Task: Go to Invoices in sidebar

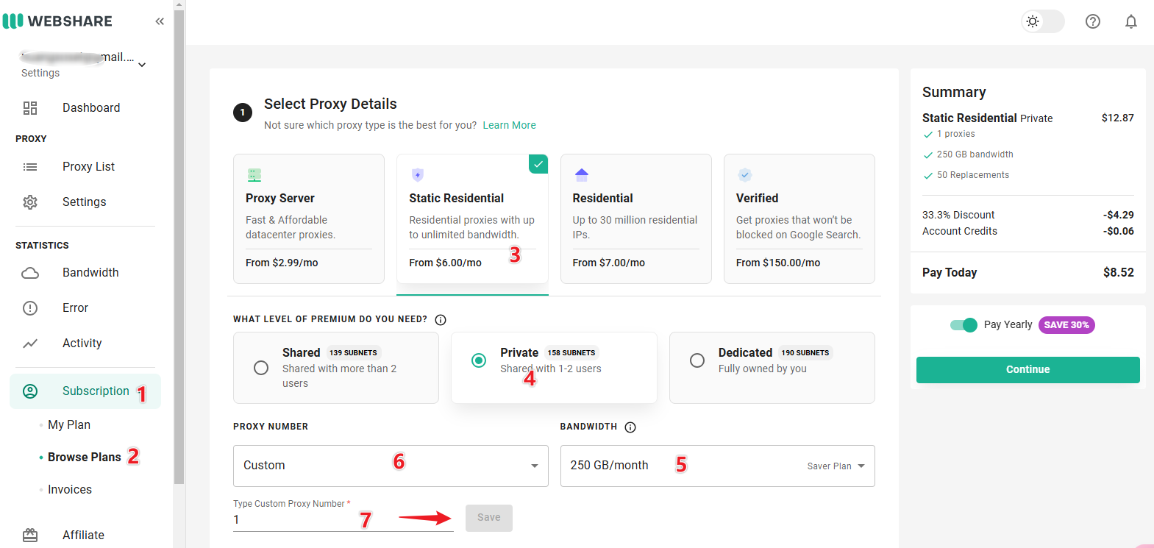Action: click(70, 489)
